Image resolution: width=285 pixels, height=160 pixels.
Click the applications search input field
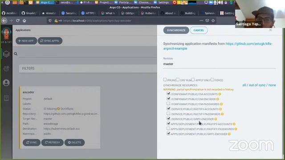(88, 54)
